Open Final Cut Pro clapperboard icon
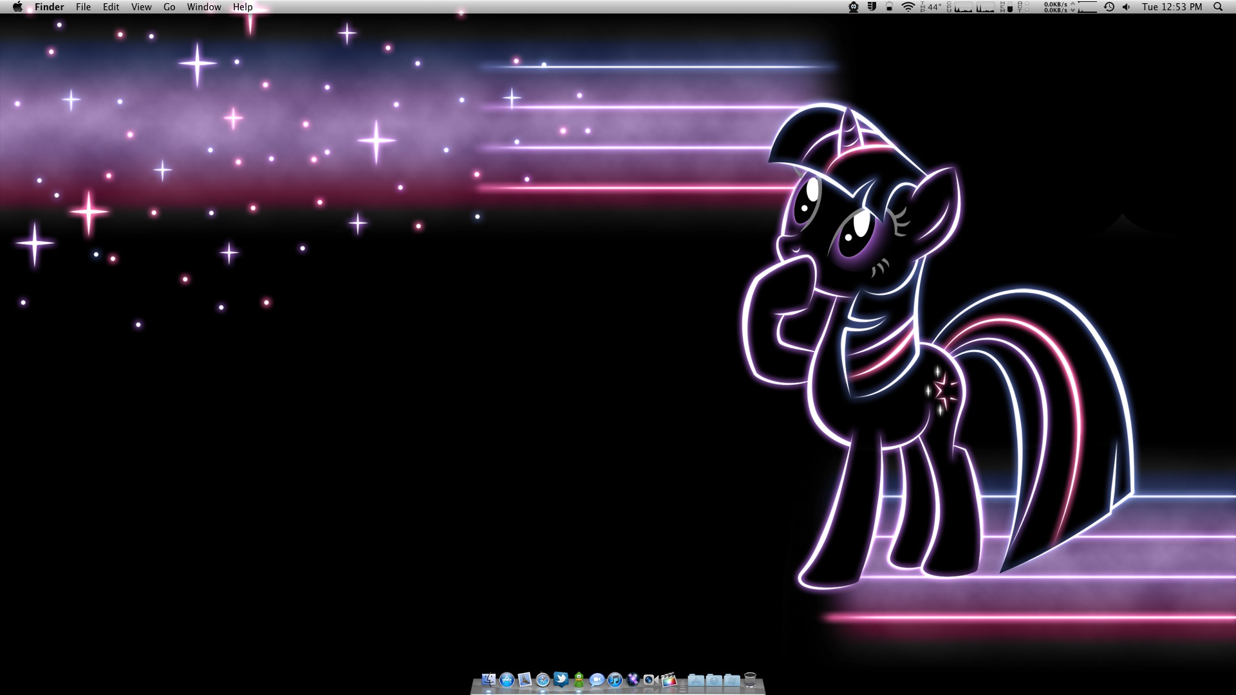Image resolution: width=1236 pixels, height=695 pixels. click(x=669, y=680)
